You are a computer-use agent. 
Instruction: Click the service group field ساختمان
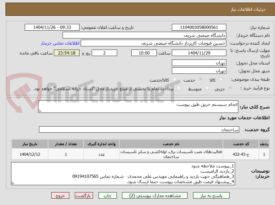click(139, 129)
